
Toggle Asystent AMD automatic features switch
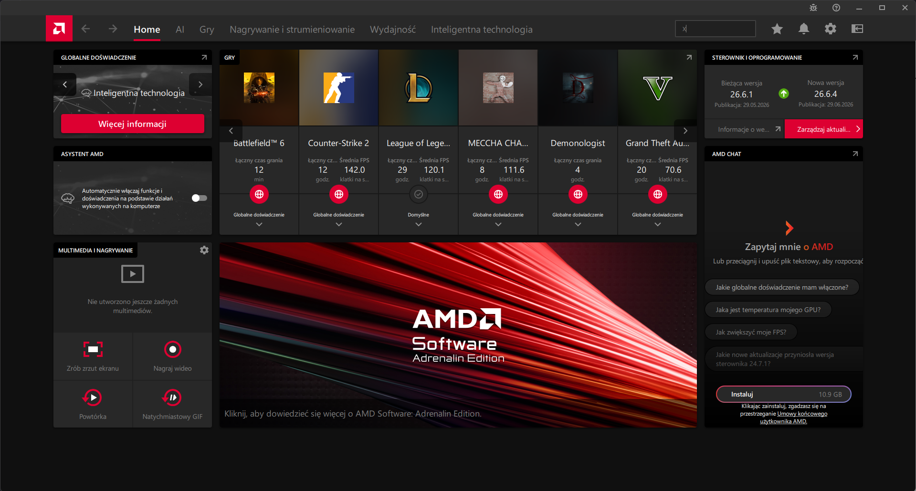[x=200, y=198]
